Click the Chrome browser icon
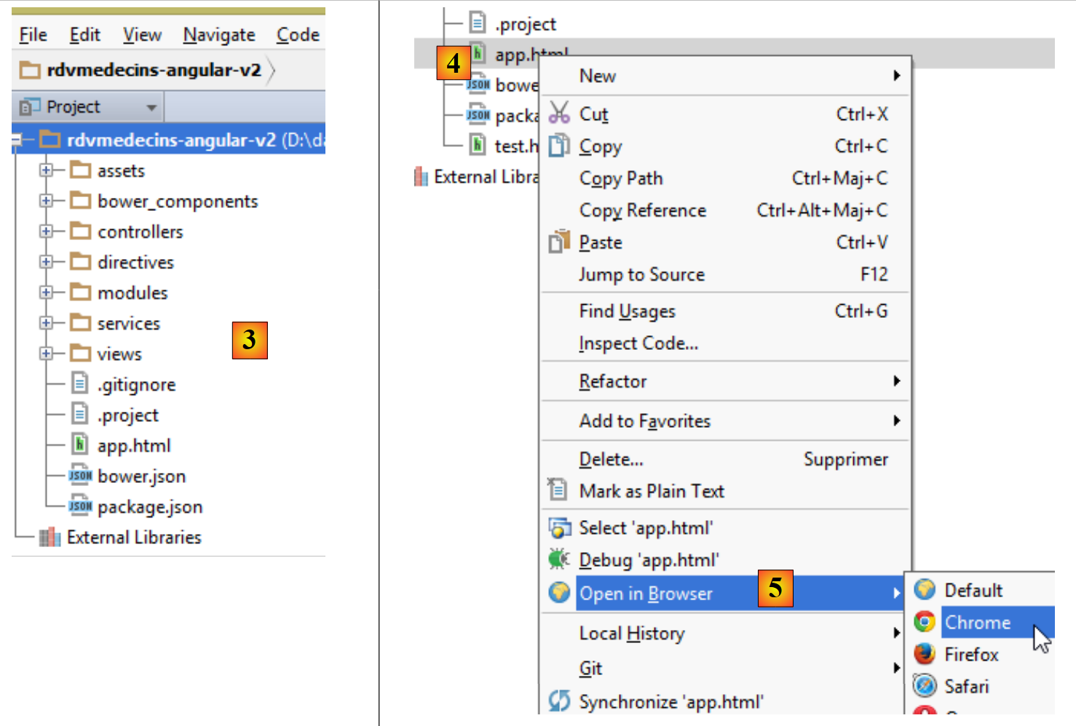This screenshot has height=726, width=1076. pyautogui.click(x=925, y=622)
